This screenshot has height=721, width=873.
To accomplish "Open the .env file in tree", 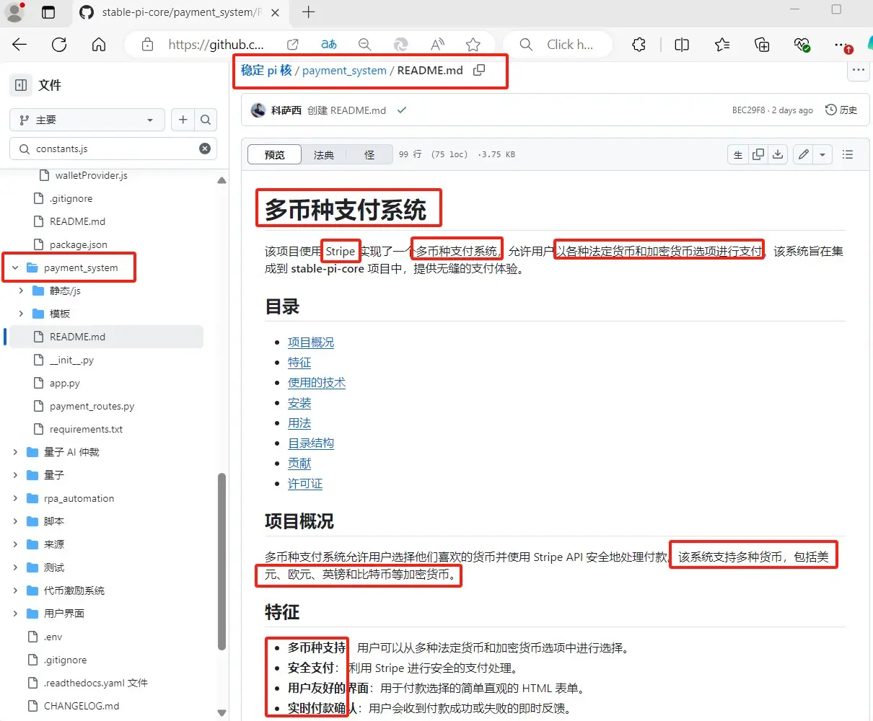I will [x=53, y=637].
